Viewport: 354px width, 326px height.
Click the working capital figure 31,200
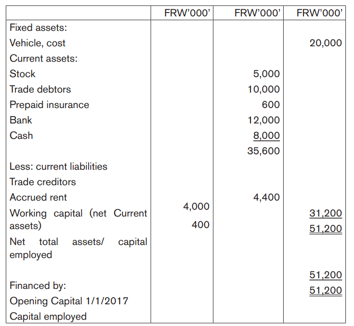pyautogui.click(x=326, y=213)
